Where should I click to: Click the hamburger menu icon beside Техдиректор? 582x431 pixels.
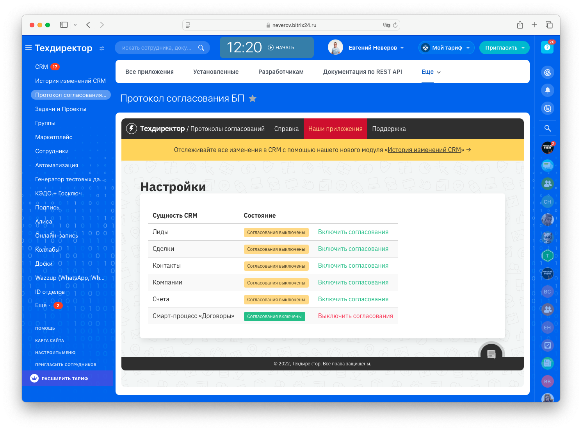[x=28, y=48]
